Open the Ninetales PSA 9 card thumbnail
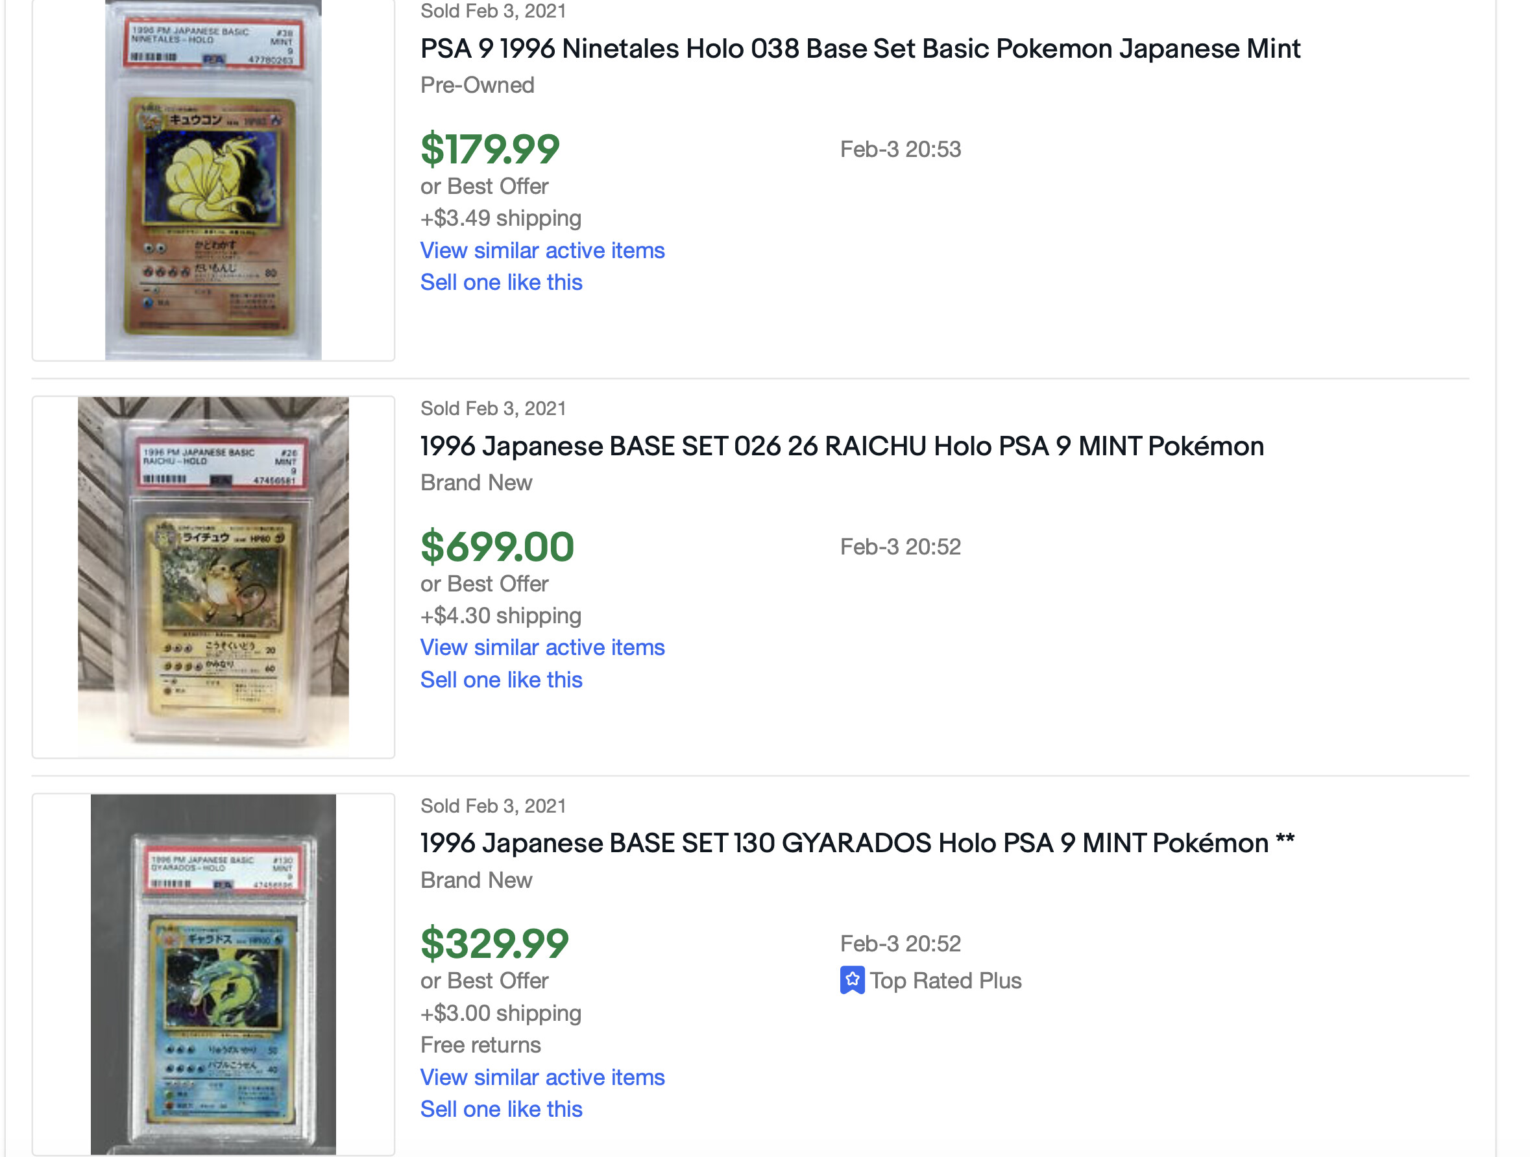 tap(213, 180)
